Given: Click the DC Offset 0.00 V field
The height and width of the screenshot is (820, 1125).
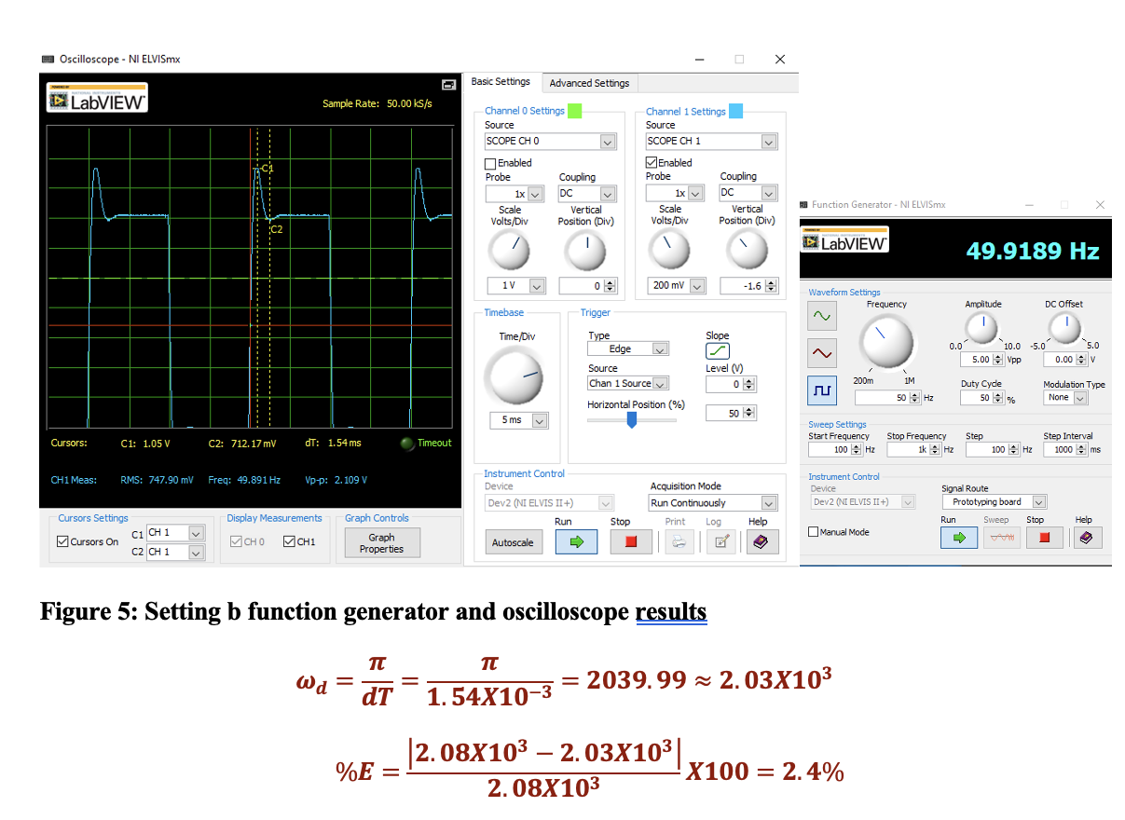Looking at the screenshot, I should pos(1064,360).
